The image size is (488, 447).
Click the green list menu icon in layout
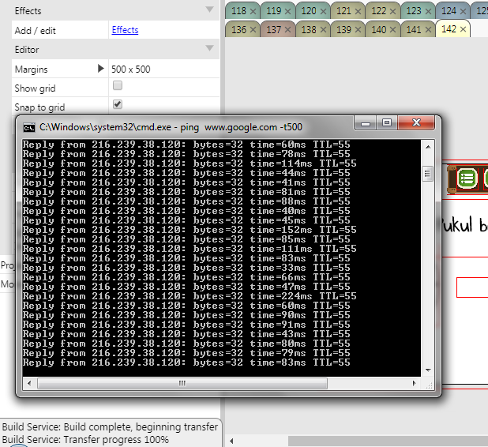point(467,178)
